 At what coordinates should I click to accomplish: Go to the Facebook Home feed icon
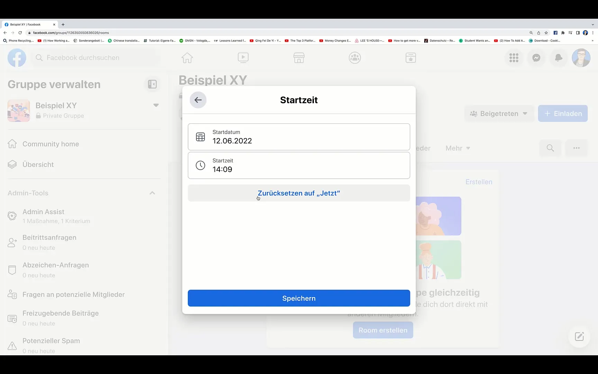point(187,58)
